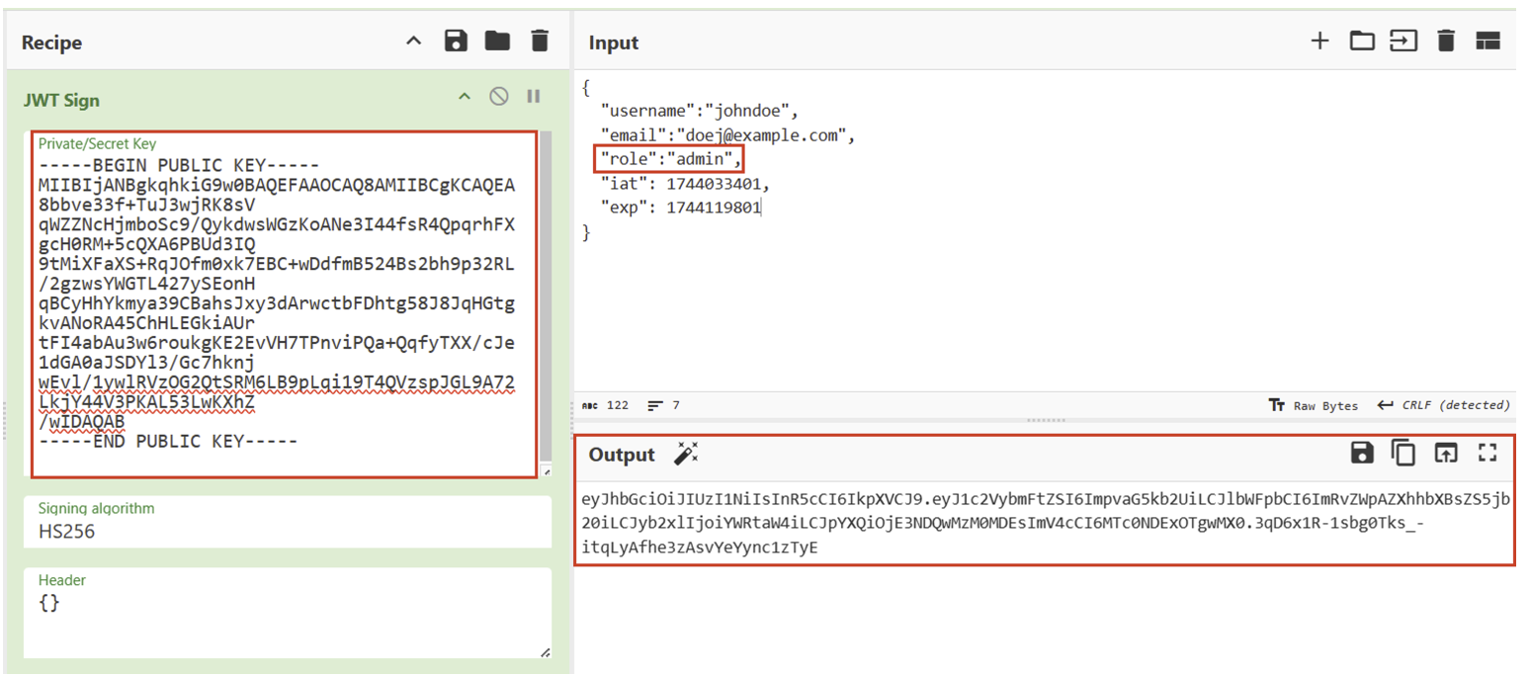This screenshot has width=1531, height=677.
Task: Replace the input with the output
Action: [x=1446, y=453]
